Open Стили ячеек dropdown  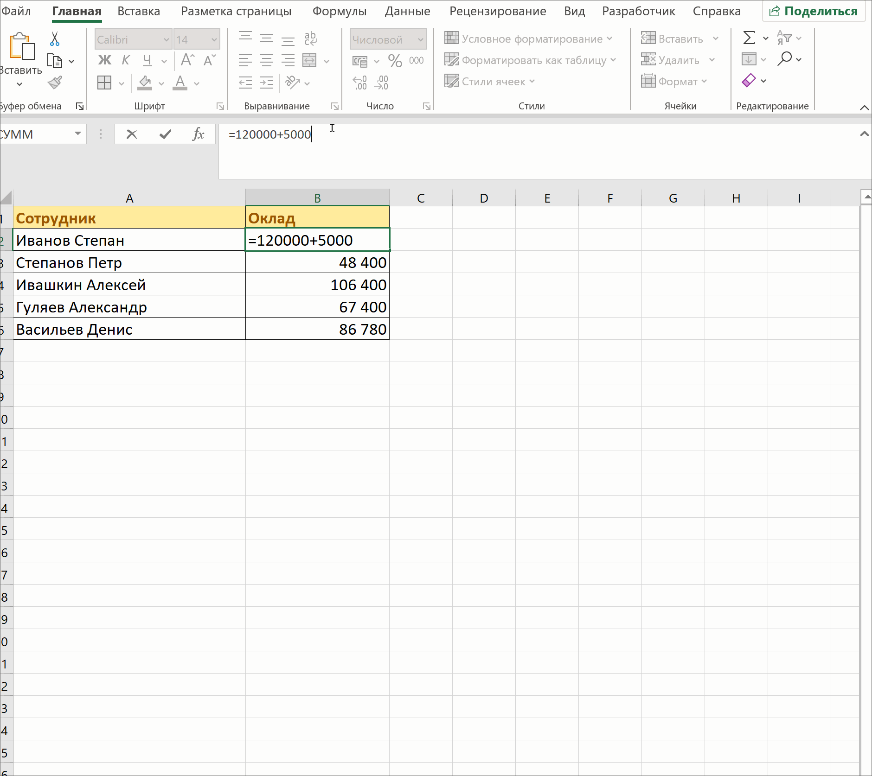tap(490, 82)
